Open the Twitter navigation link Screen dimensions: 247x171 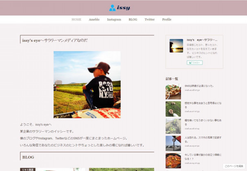150,19
